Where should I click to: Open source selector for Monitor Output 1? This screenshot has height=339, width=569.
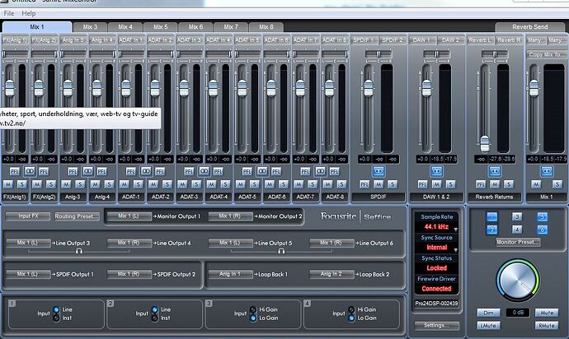coord(129,216)
